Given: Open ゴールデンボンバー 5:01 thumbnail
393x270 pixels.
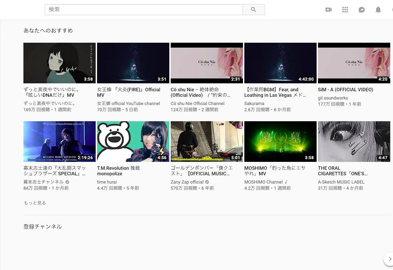Looking at the screenshot, I should click(207, 142).
